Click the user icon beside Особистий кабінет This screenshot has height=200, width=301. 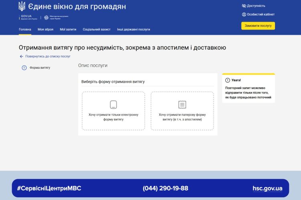pyautogui.click(x=244, y=14)
